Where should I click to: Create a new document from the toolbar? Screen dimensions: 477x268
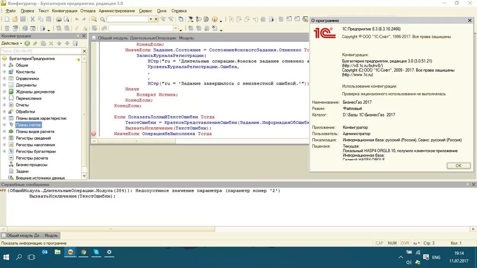(x=7, y=19)
